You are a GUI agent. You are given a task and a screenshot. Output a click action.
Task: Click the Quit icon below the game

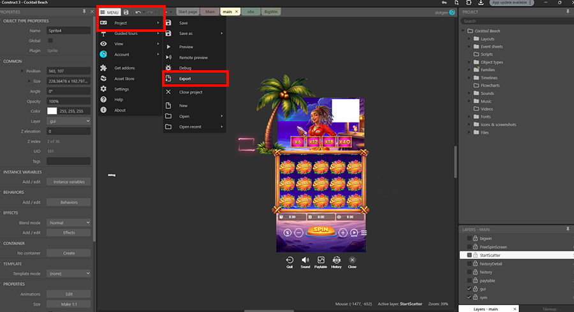coord(290,260)
